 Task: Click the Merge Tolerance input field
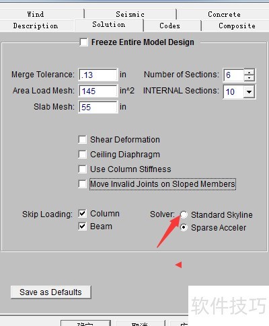(98, 75)
